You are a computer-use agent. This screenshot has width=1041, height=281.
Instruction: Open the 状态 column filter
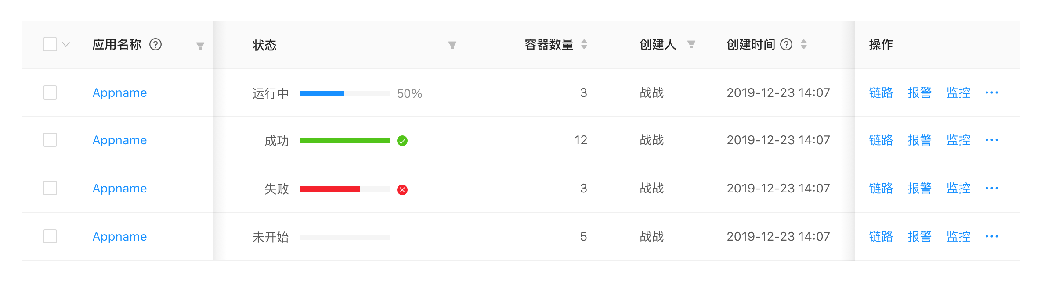point(452,45)
